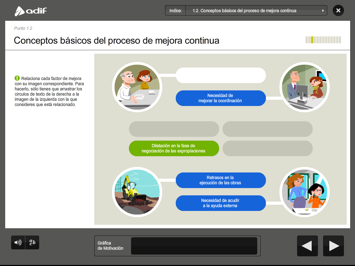Screen dimensions: 355x266
Task: Click 'Necesidad de acudir a la ayuda externa'
Action: coord(220,203)
